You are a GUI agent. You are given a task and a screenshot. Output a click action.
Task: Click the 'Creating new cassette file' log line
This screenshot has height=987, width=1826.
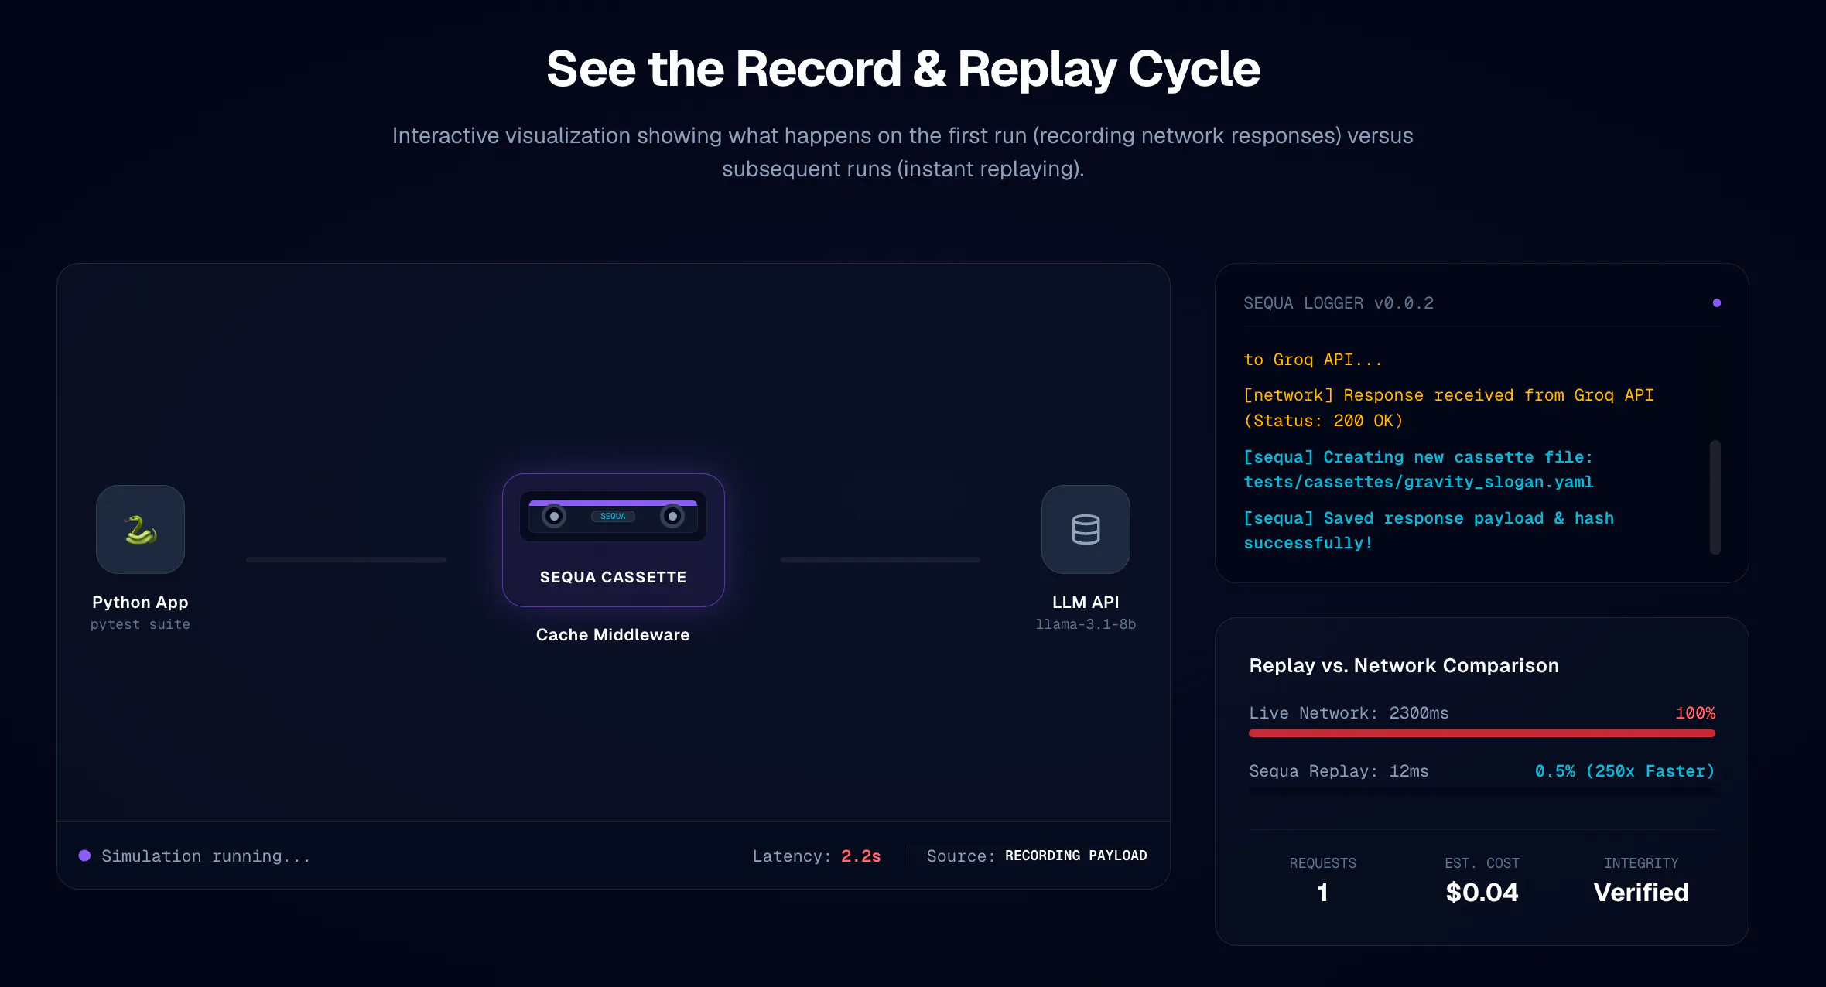click(x=1418, y=470)
